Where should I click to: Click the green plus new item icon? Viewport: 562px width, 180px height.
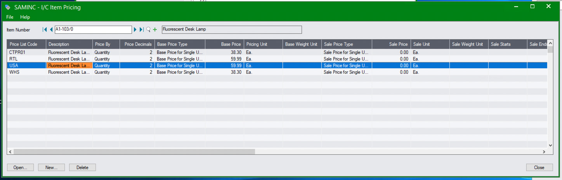tap(155, 29)
